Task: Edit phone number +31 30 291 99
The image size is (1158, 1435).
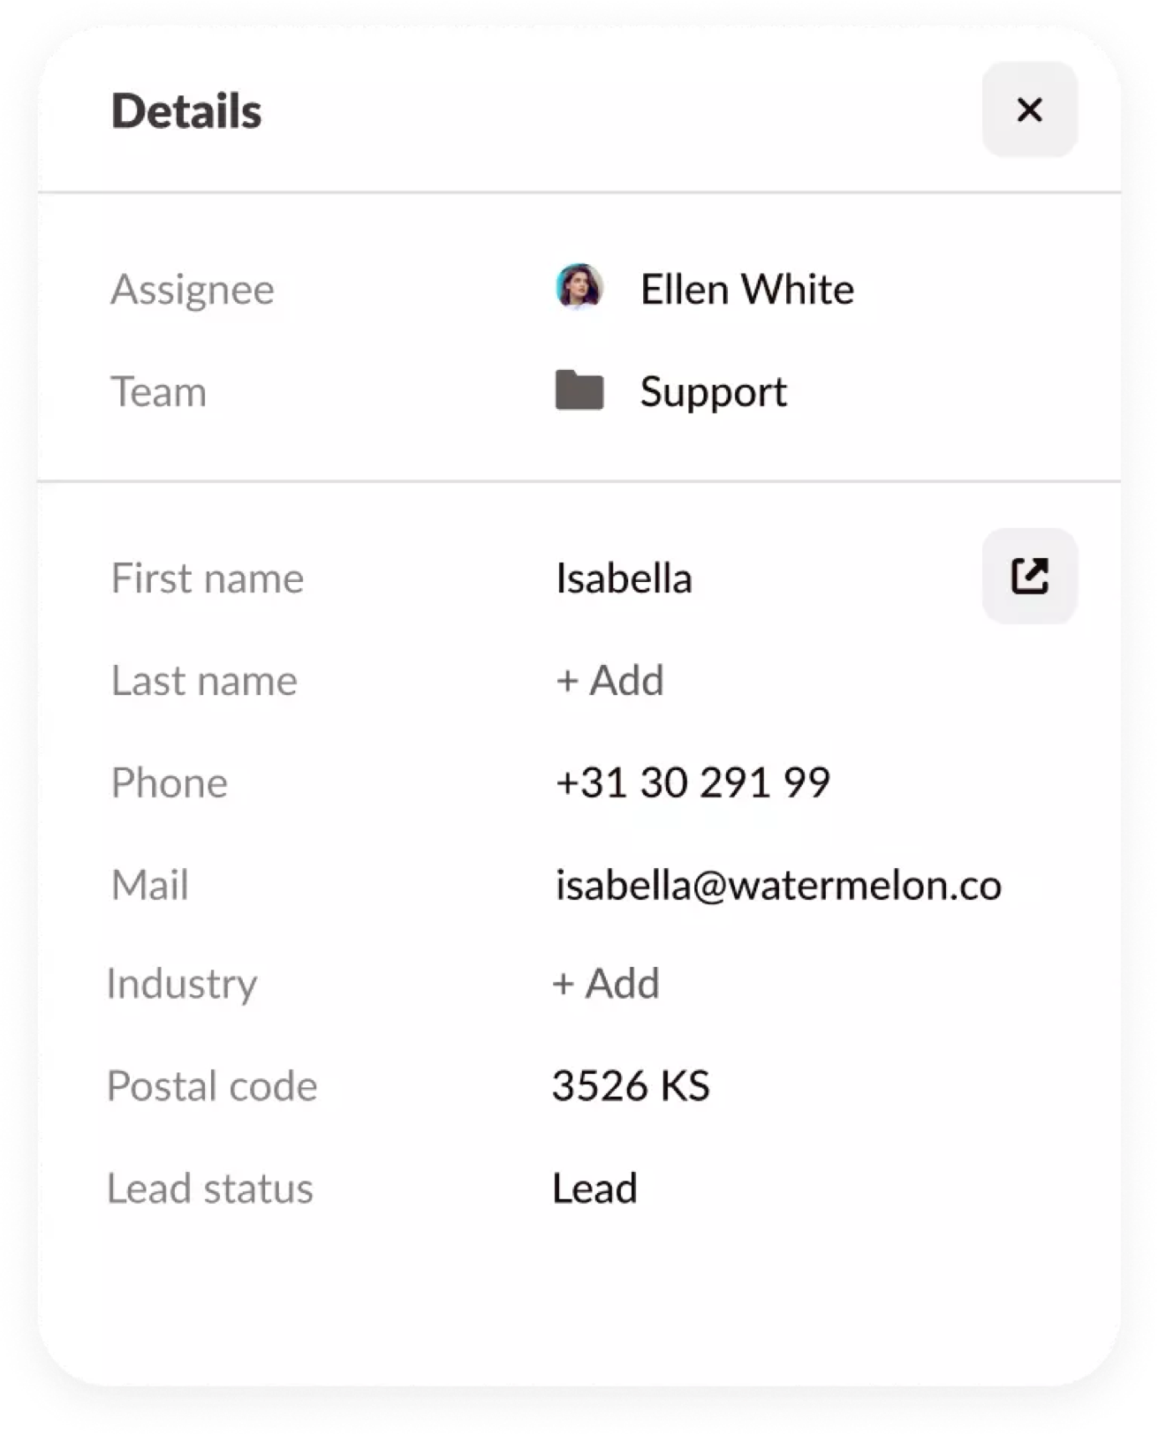Action: [x=693, y=782]
